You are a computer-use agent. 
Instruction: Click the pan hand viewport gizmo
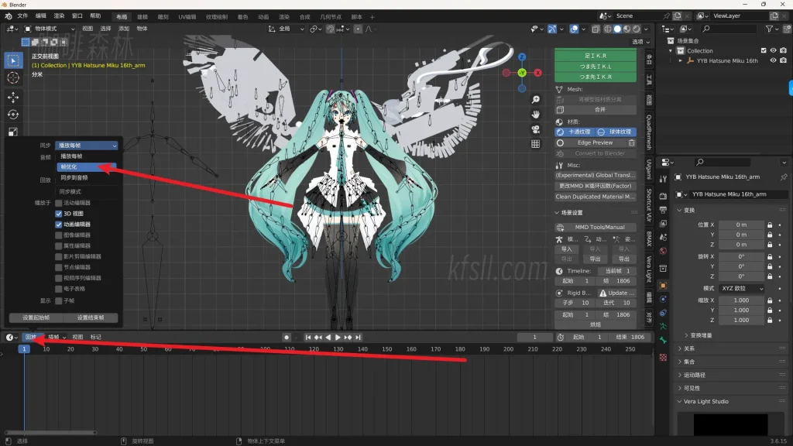pos(535,115)
